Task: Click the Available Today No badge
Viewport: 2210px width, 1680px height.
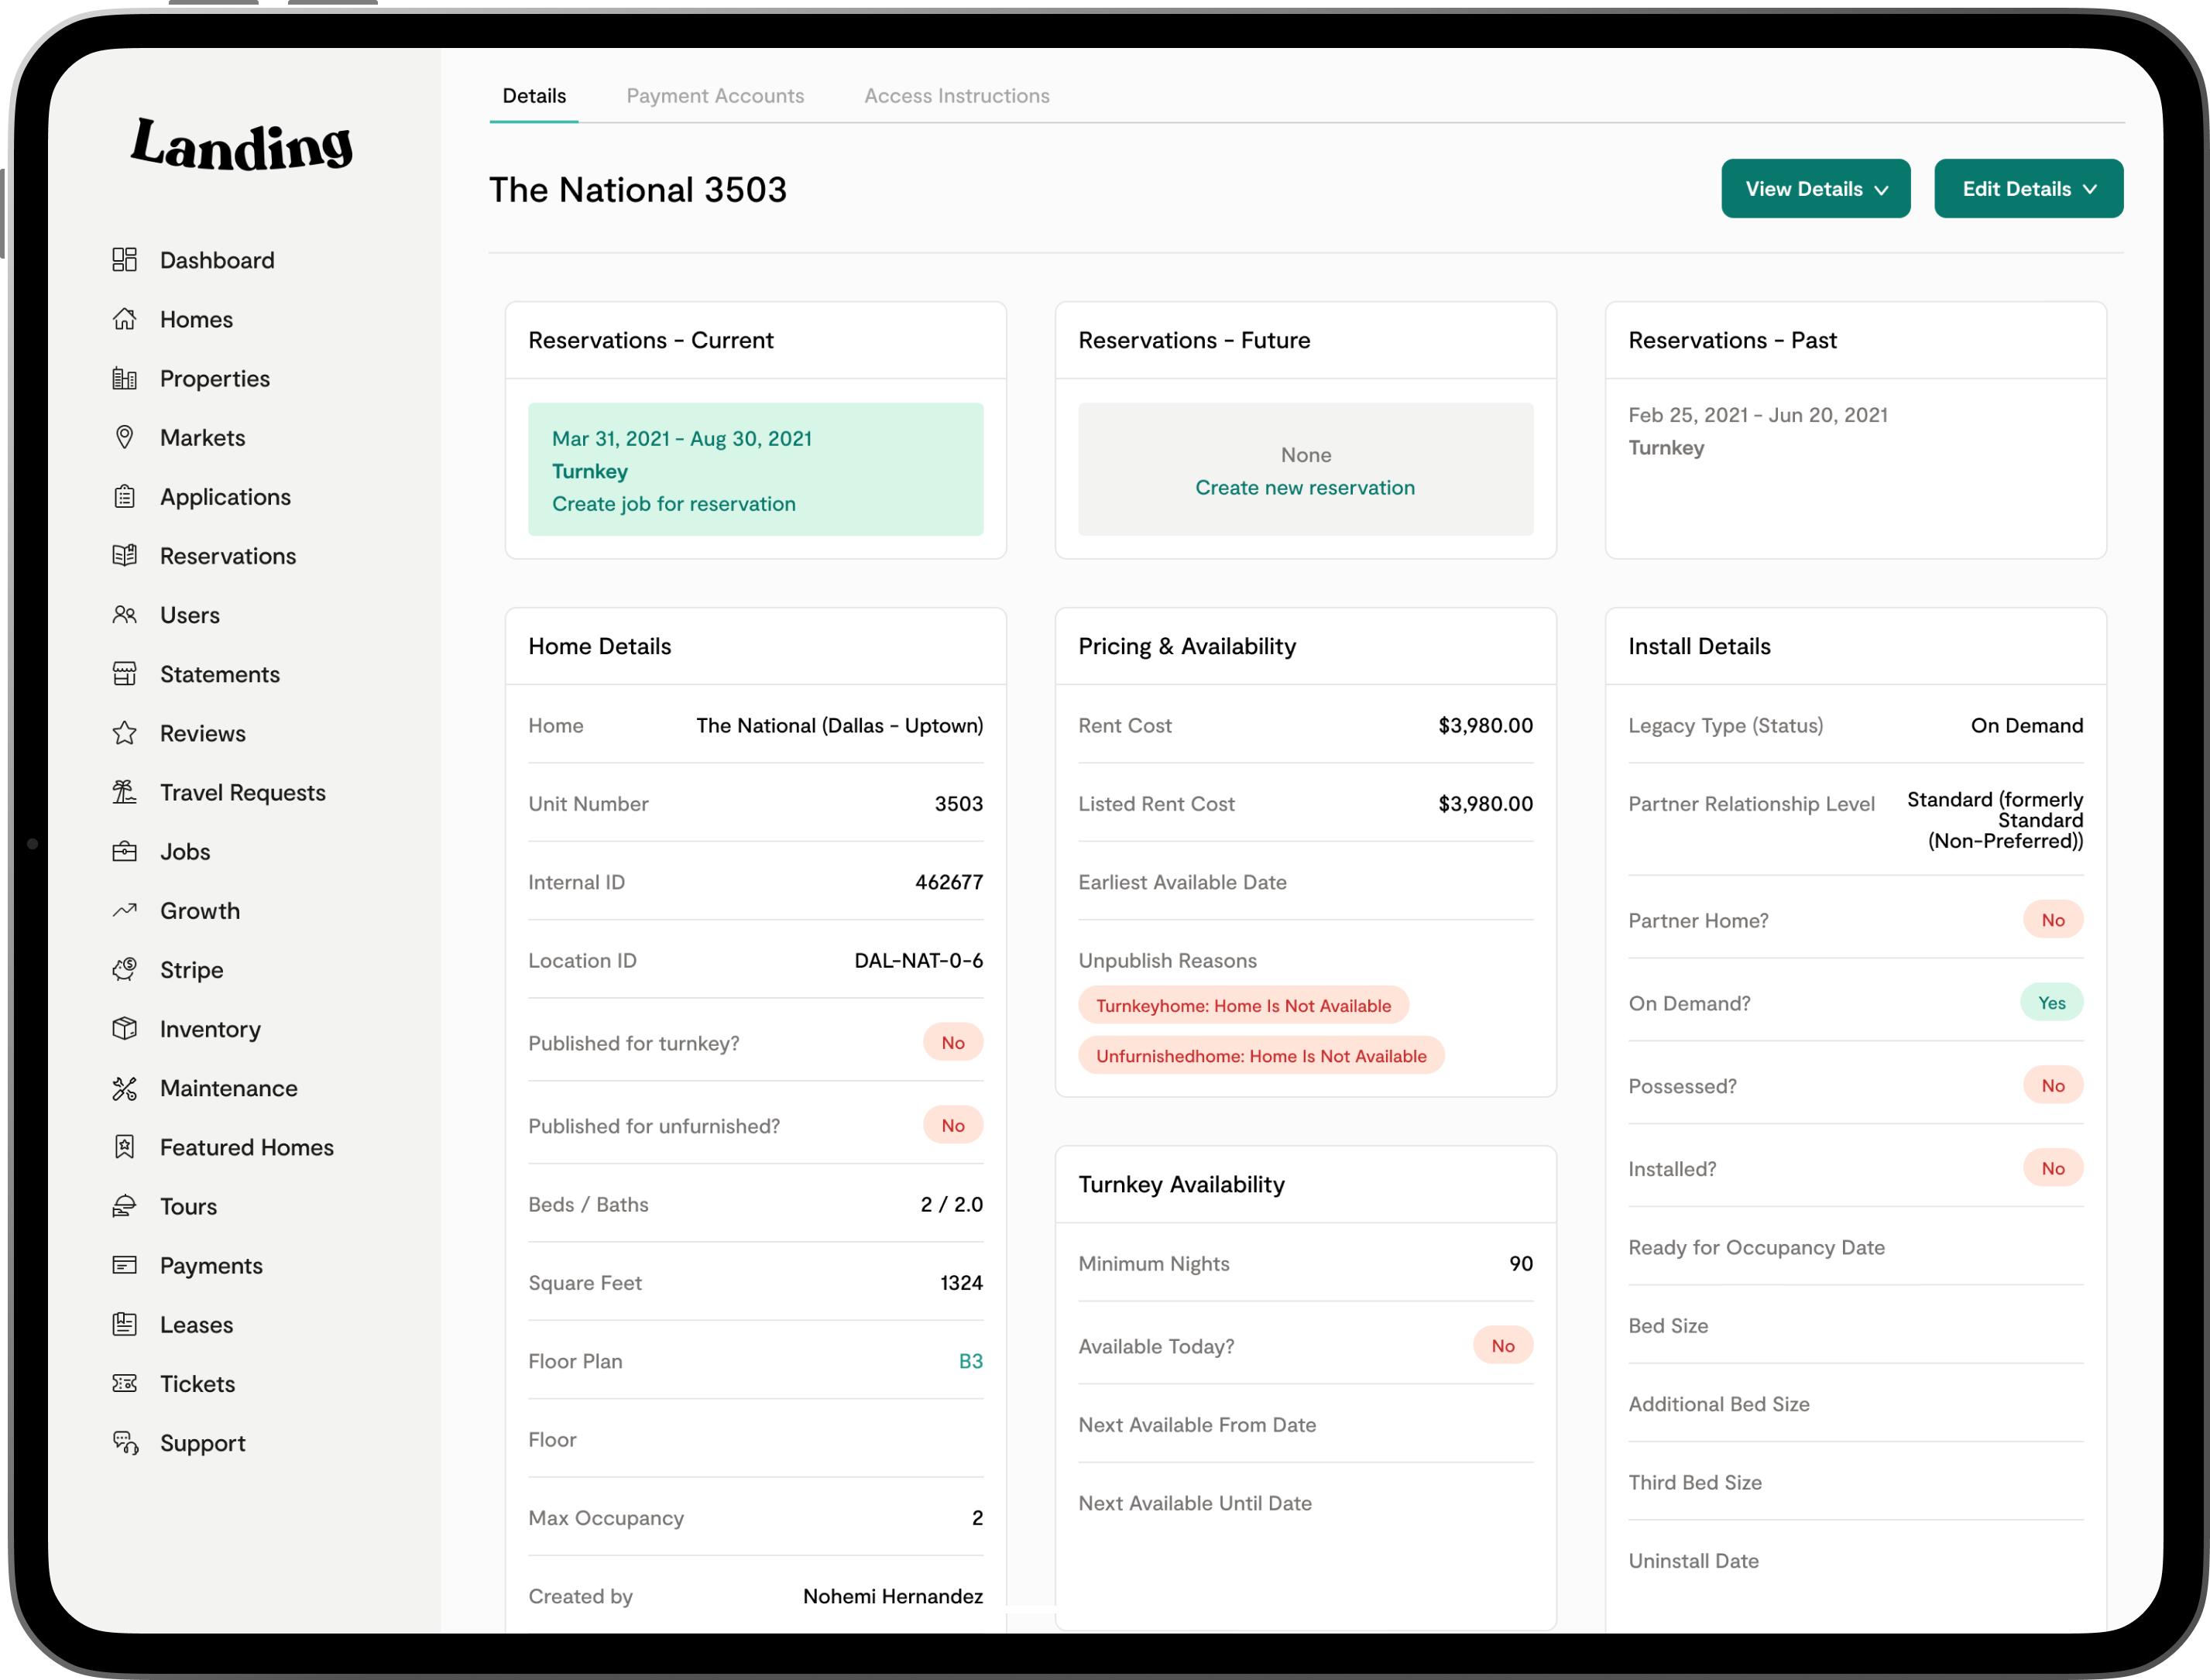Action: coord(1502,1345)
